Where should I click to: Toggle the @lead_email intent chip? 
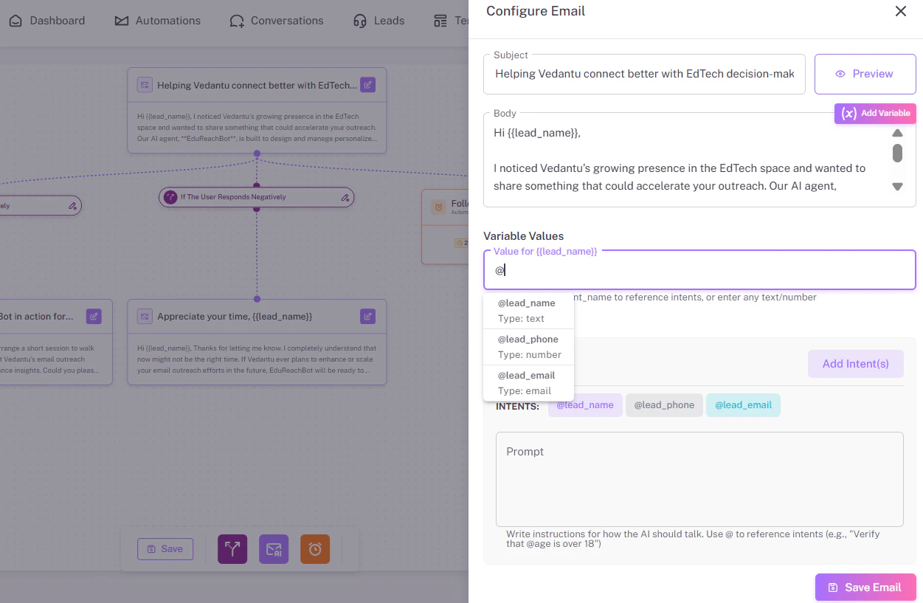tap(743, 404)
